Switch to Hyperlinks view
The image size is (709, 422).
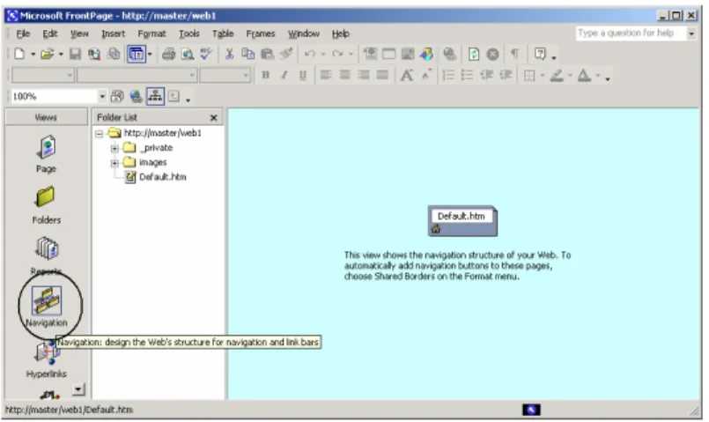pyautogui.click(x=46, y=360)
